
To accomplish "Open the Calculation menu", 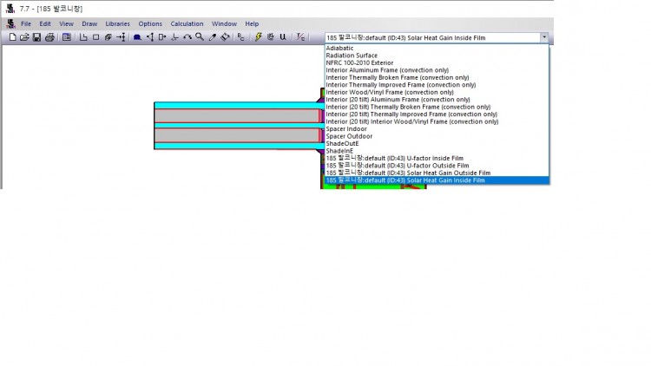I will coord(187,23).
